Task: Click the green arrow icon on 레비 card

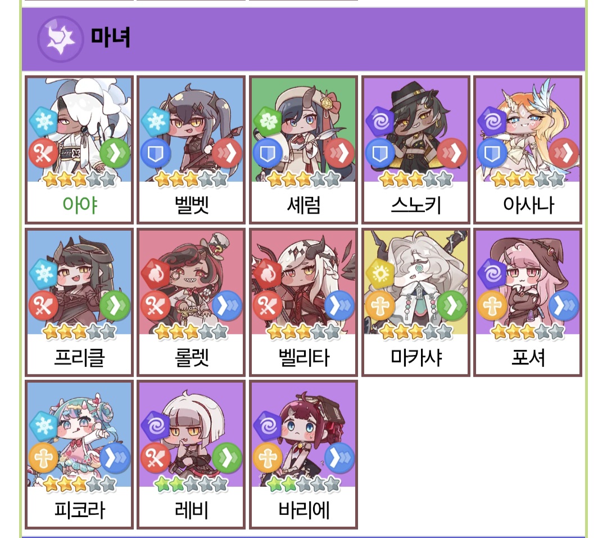Action: 227,458
